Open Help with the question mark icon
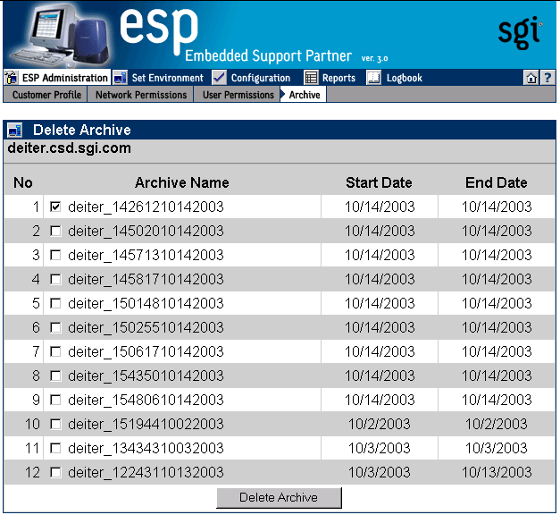Screen dimensions: 560x515 [547, 79]
